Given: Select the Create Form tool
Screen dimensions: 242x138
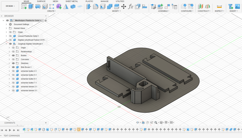Looking at the screenshot, I should click(59, 6).
